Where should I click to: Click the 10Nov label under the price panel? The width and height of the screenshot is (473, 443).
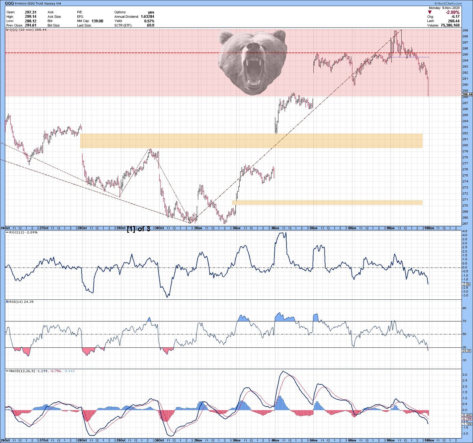coord(430,228)
